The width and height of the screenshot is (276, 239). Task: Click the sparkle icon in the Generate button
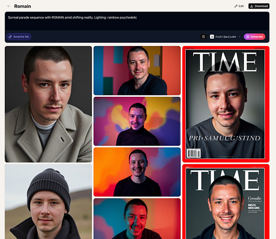pyautogui.click(x=248, y=36)
